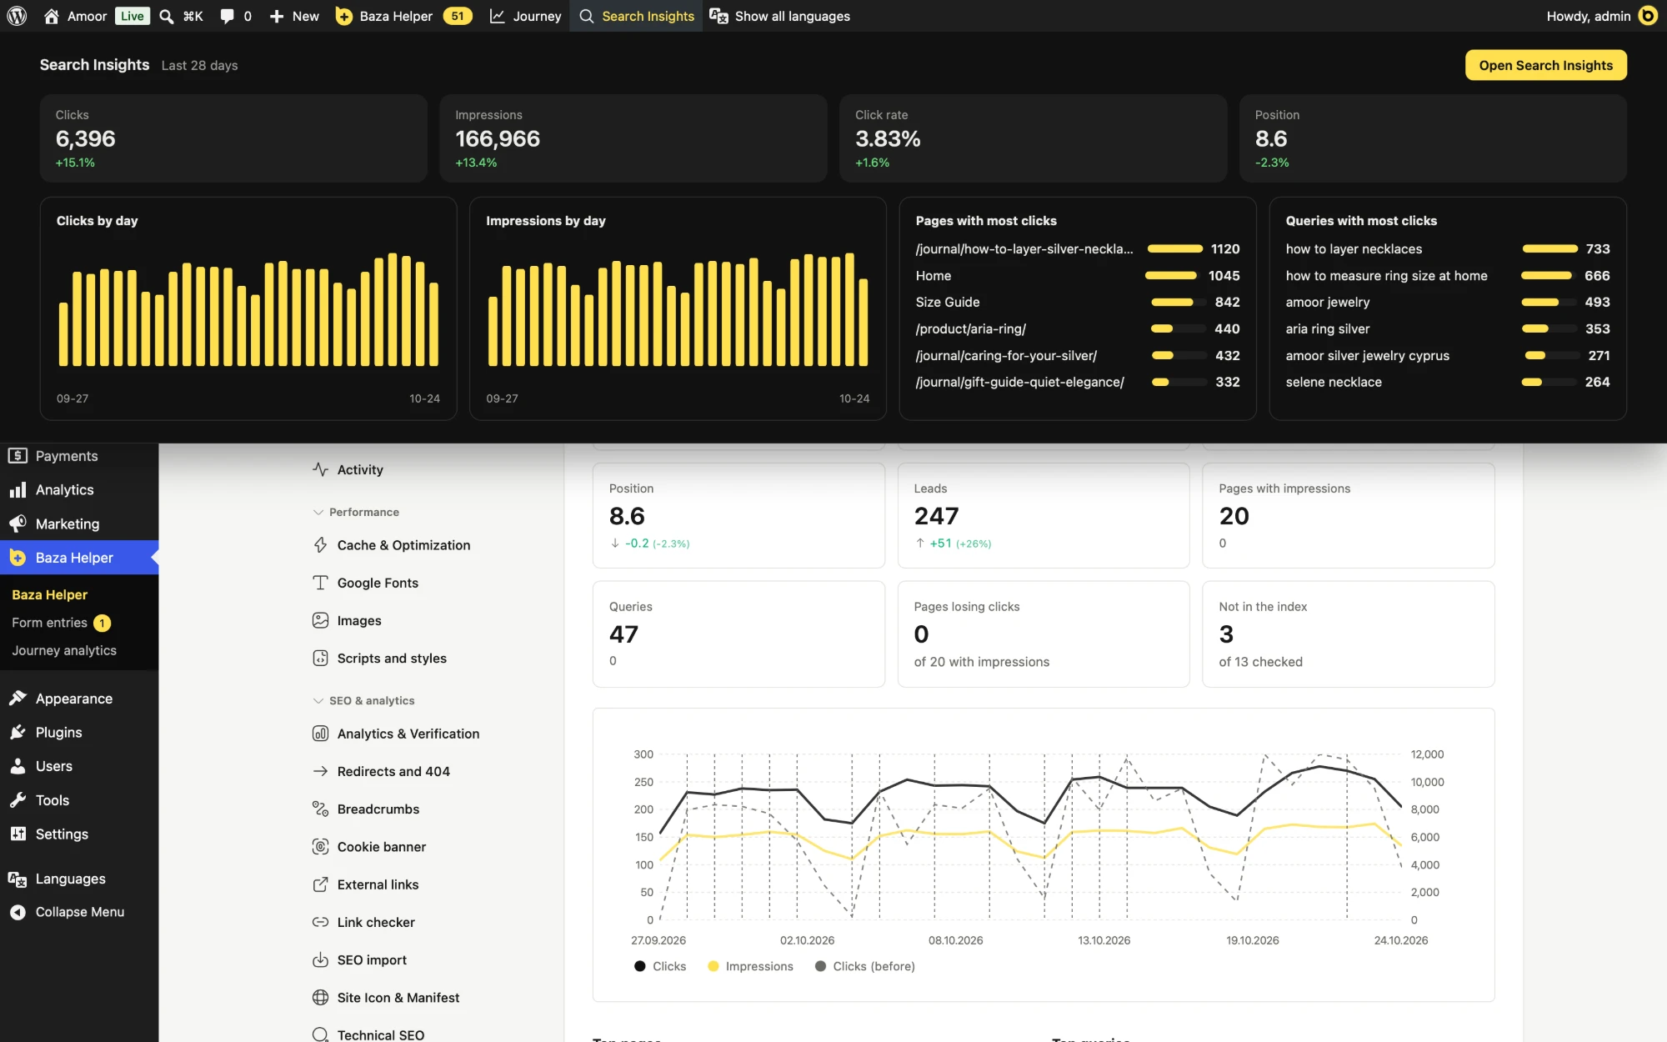Toggle the Clicks series in chart legend
This screenshot has height=1042, width=1667.
pyautogui.click(x=660, y=966)
